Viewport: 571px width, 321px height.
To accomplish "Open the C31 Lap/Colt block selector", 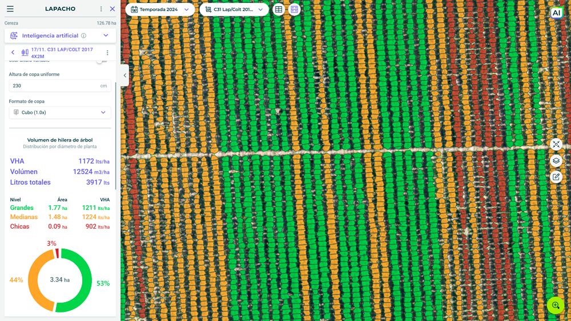I will coord(234,10).
